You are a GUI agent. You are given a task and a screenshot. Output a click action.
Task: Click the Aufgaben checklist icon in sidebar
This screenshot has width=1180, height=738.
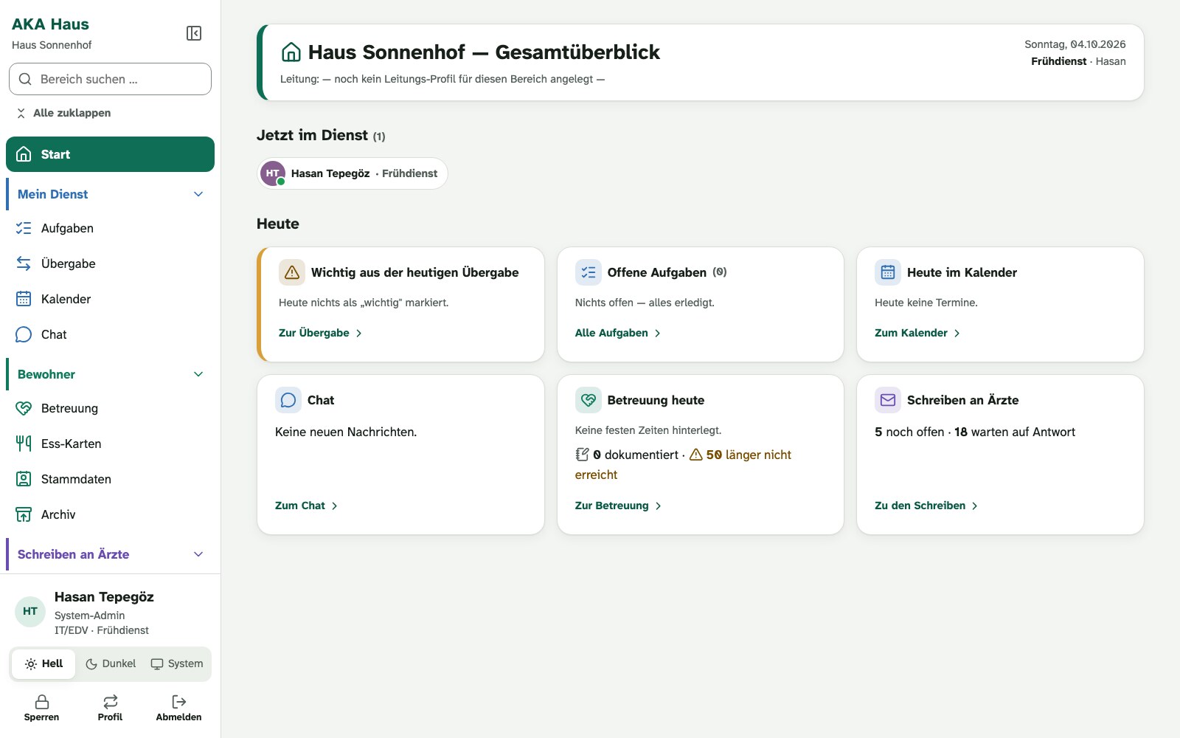pos(24,228)
